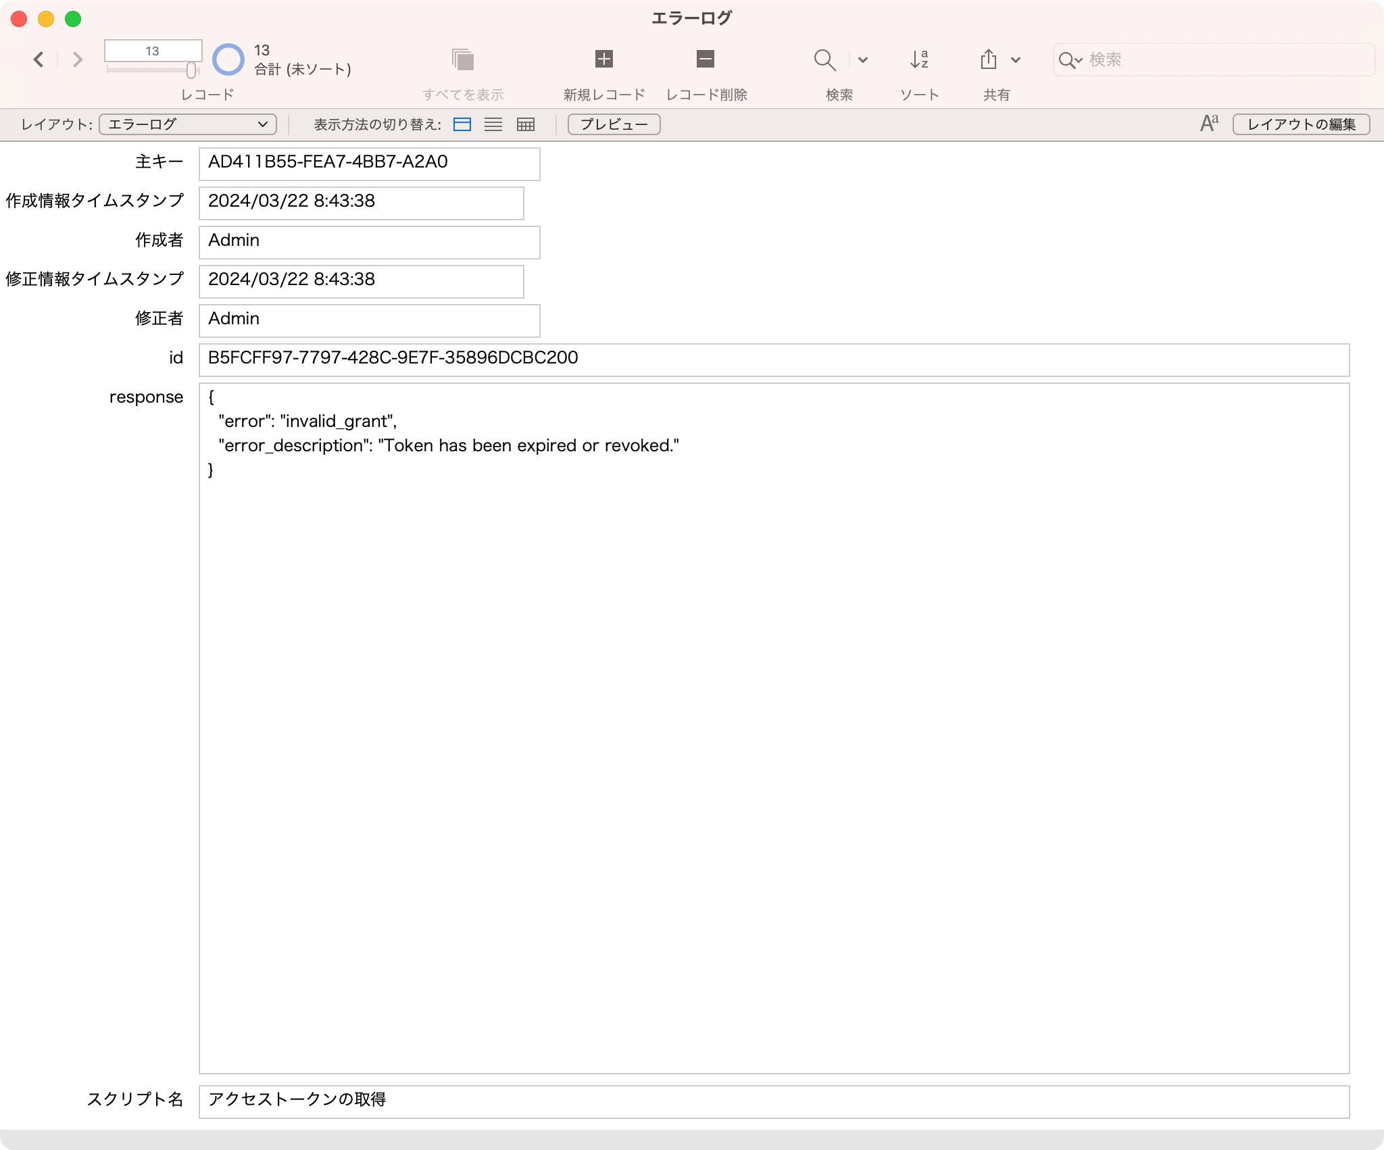
Task: Click the Share upload icon
Action: click(x=989, y=59)
